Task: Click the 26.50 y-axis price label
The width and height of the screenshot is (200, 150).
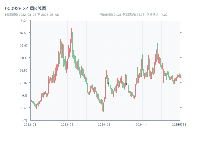Action: coord(24,70)
